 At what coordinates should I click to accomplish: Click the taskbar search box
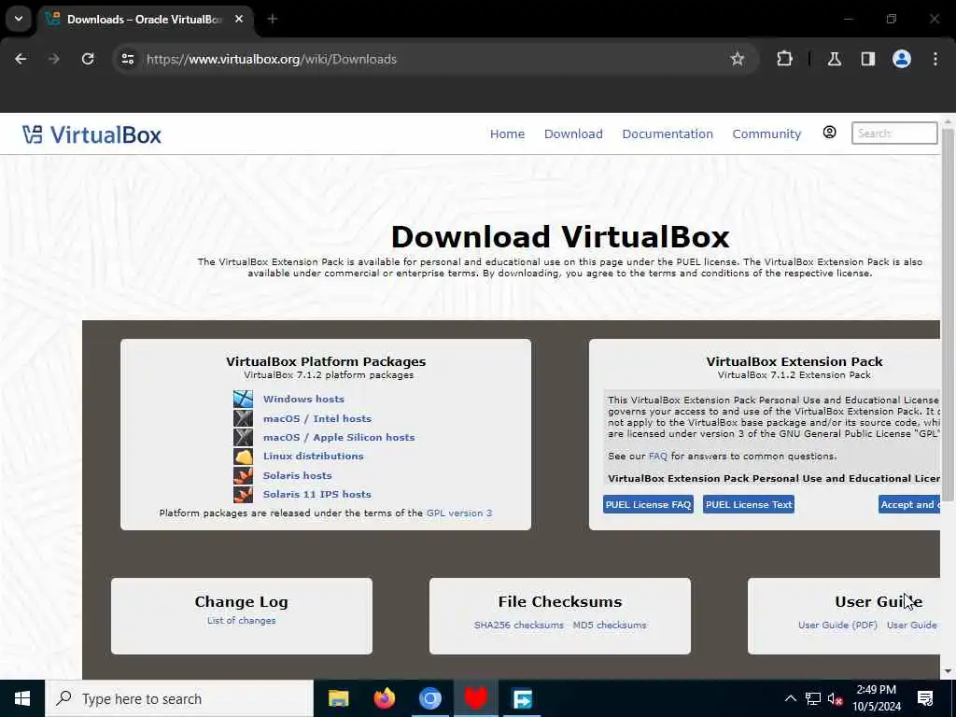point(179,698)
